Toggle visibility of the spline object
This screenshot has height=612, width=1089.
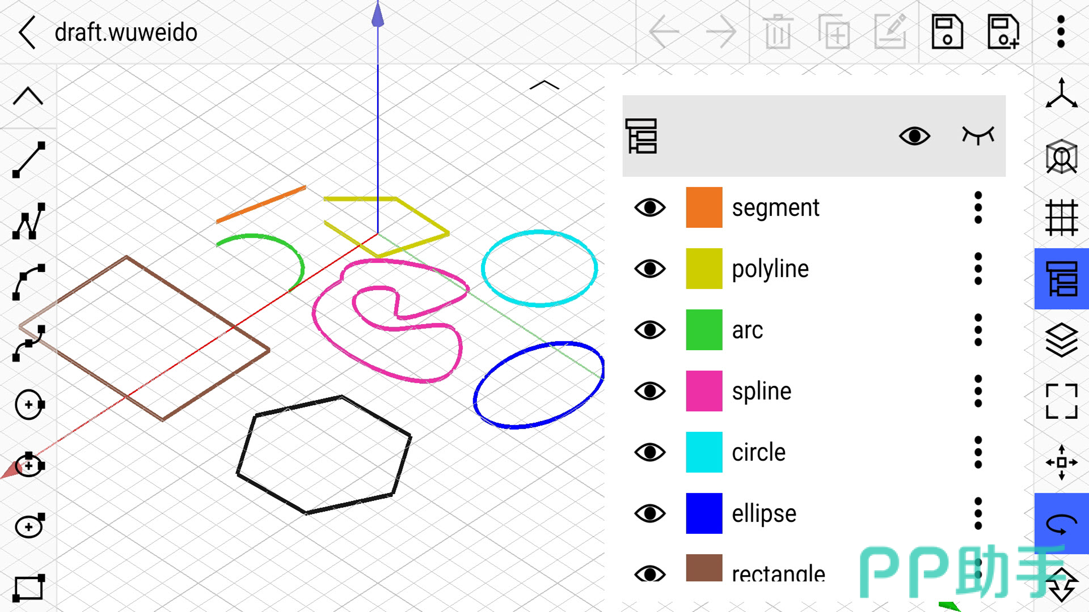tap(649, 391)
